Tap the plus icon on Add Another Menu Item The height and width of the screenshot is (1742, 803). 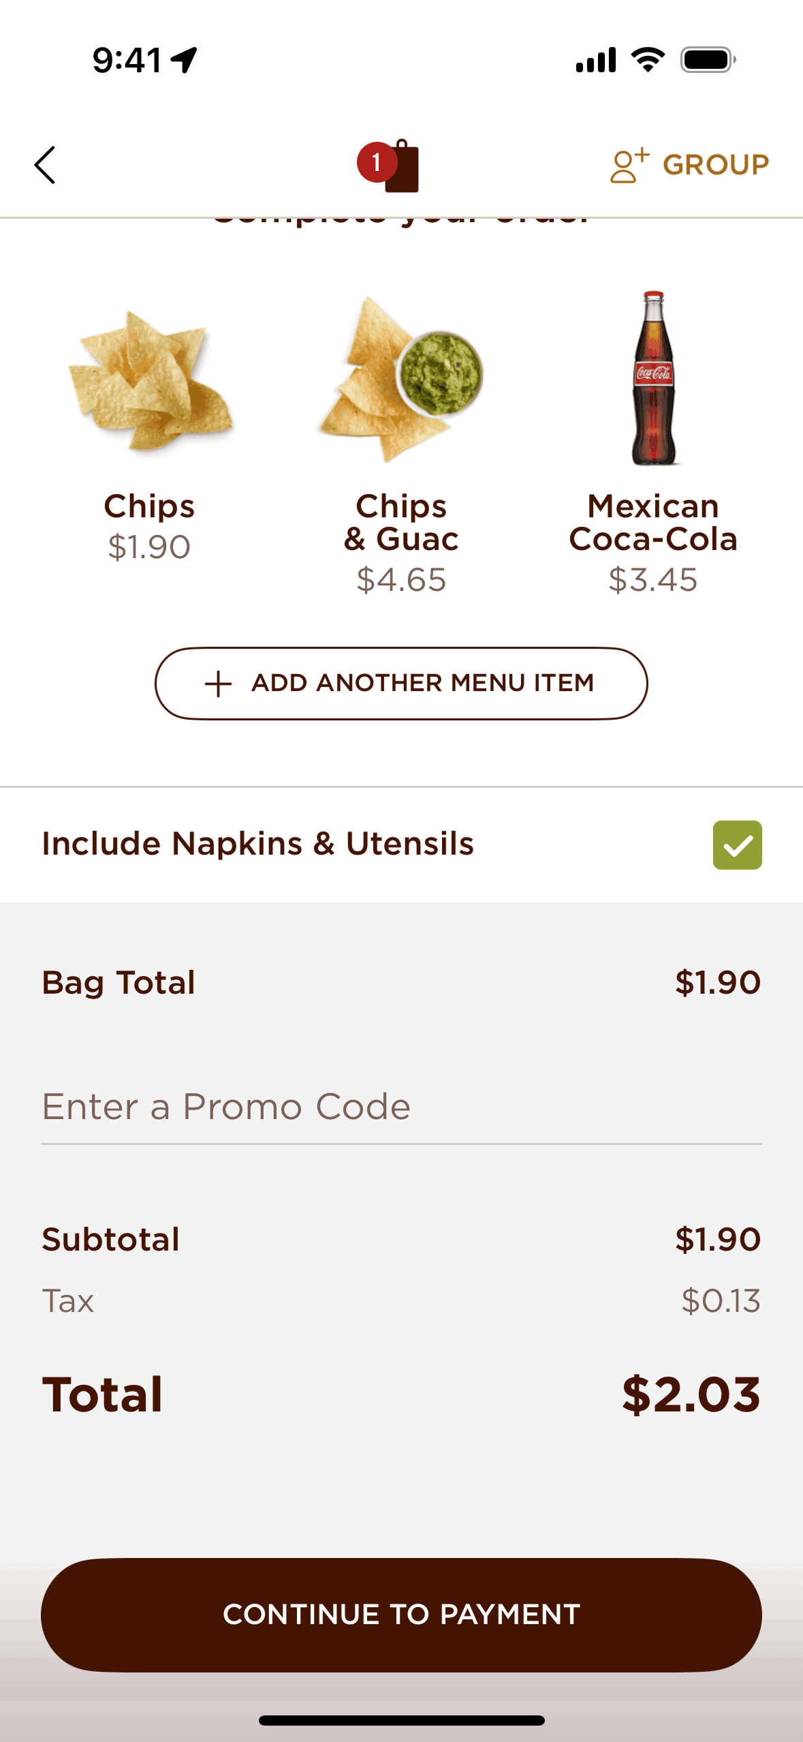pyautogui.click(x=218, y=684)
